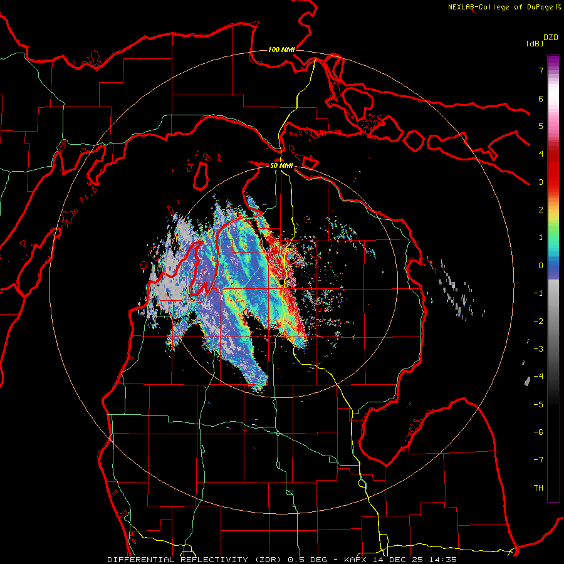Viewport: 564px width, 564px height.
Task: Click the -6 value on color scale
Action: coord(538,432)
